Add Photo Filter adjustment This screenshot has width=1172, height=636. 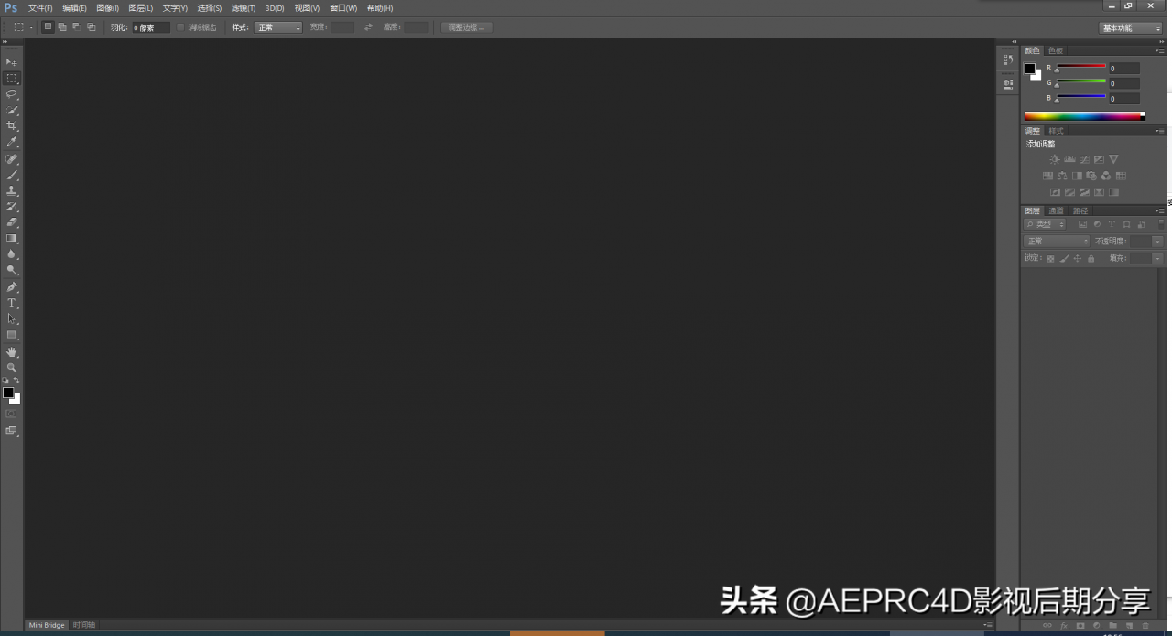click(1091, 176)
